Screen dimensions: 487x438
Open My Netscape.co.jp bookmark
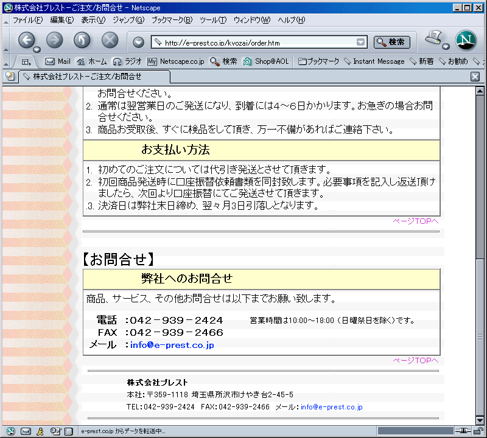pyautogui.click(x=176, y=61)
